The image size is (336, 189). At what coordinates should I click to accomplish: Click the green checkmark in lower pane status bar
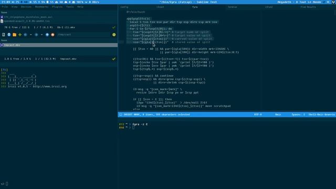click(x=114, y=59)
